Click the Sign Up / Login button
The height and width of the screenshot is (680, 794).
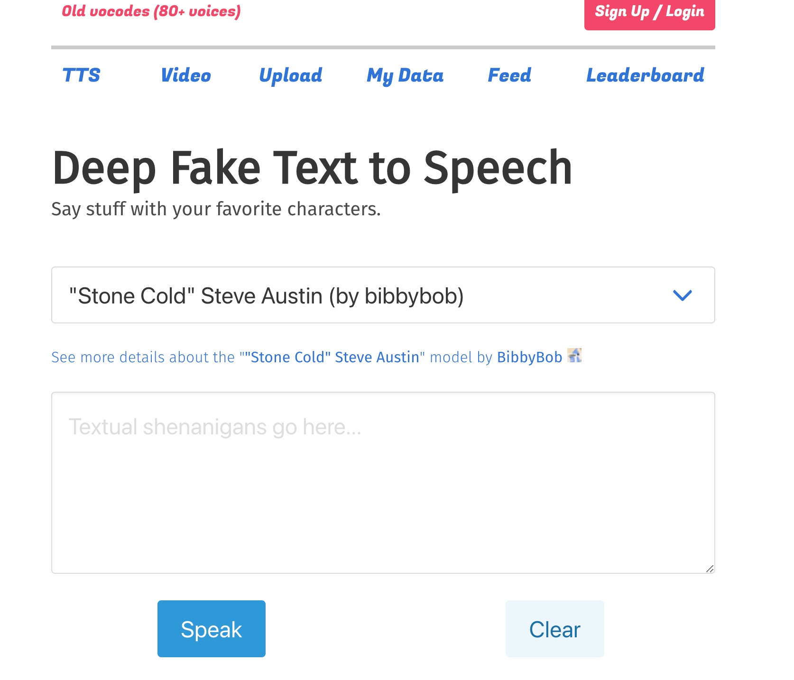[649, 12]
